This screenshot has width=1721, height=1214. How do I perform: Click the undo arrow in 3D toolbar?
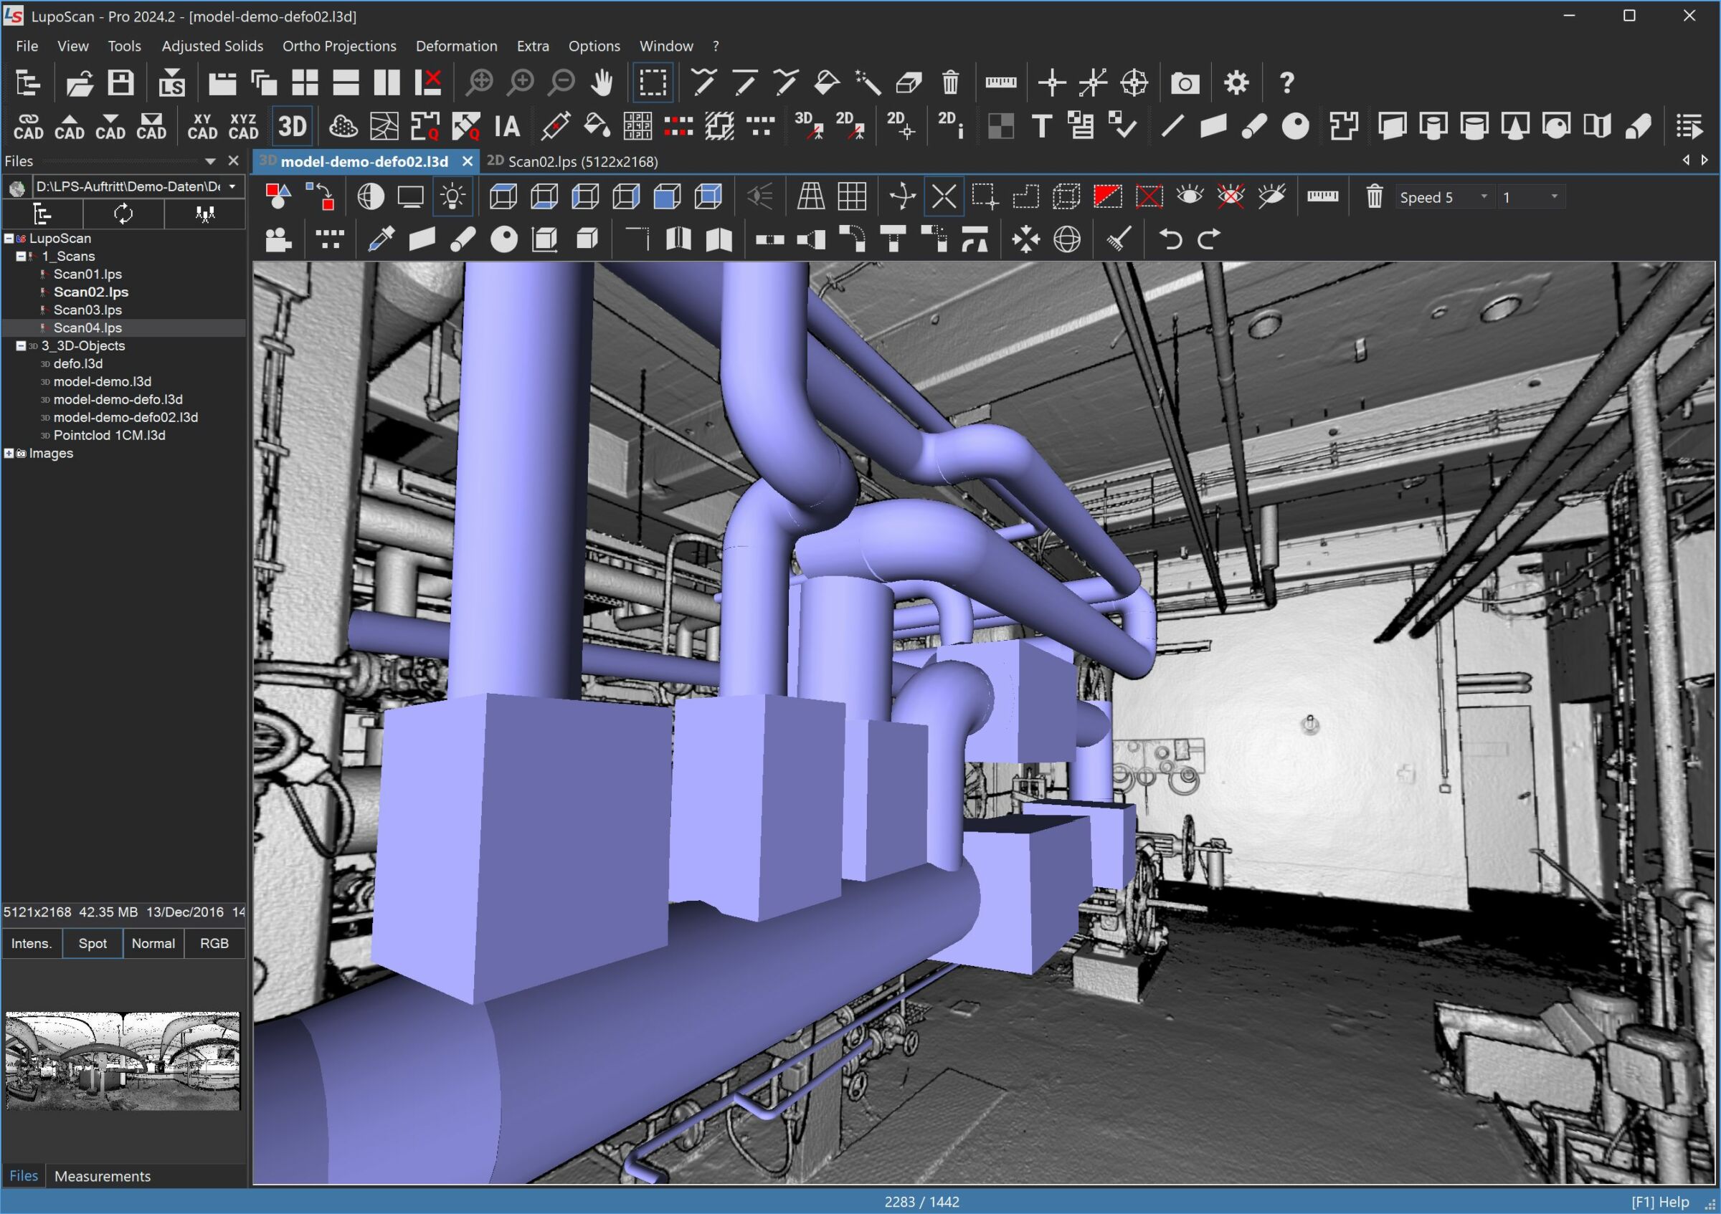(x=1170, y=239)
